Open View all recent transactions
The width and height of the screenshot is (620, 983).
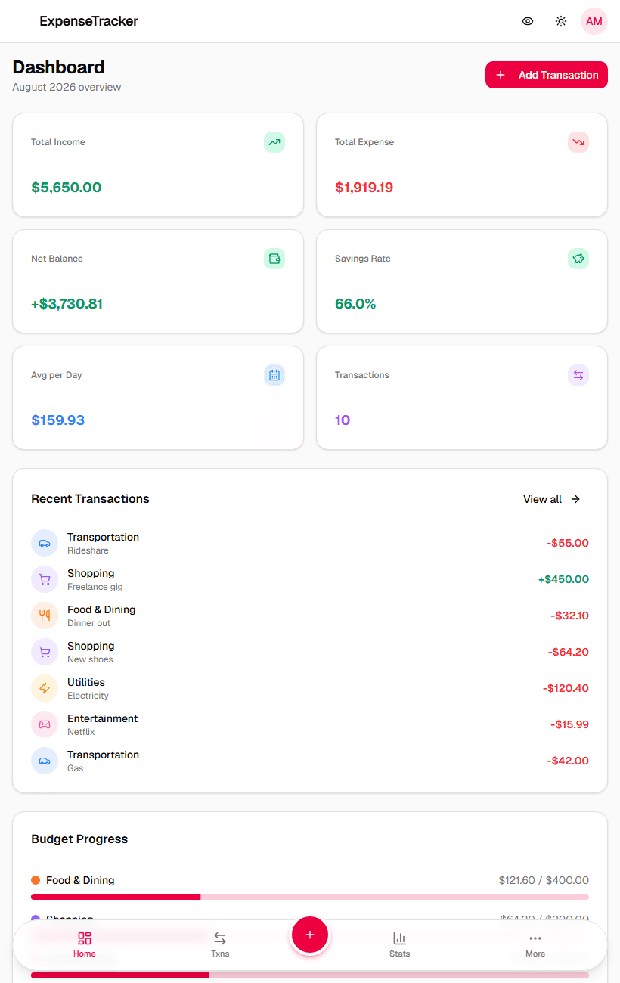point(552,499)
